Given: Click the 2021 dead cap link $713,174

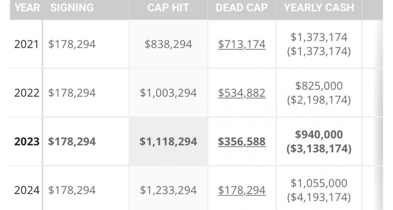Looking at the screenshot, I should [x=242, y=44].
